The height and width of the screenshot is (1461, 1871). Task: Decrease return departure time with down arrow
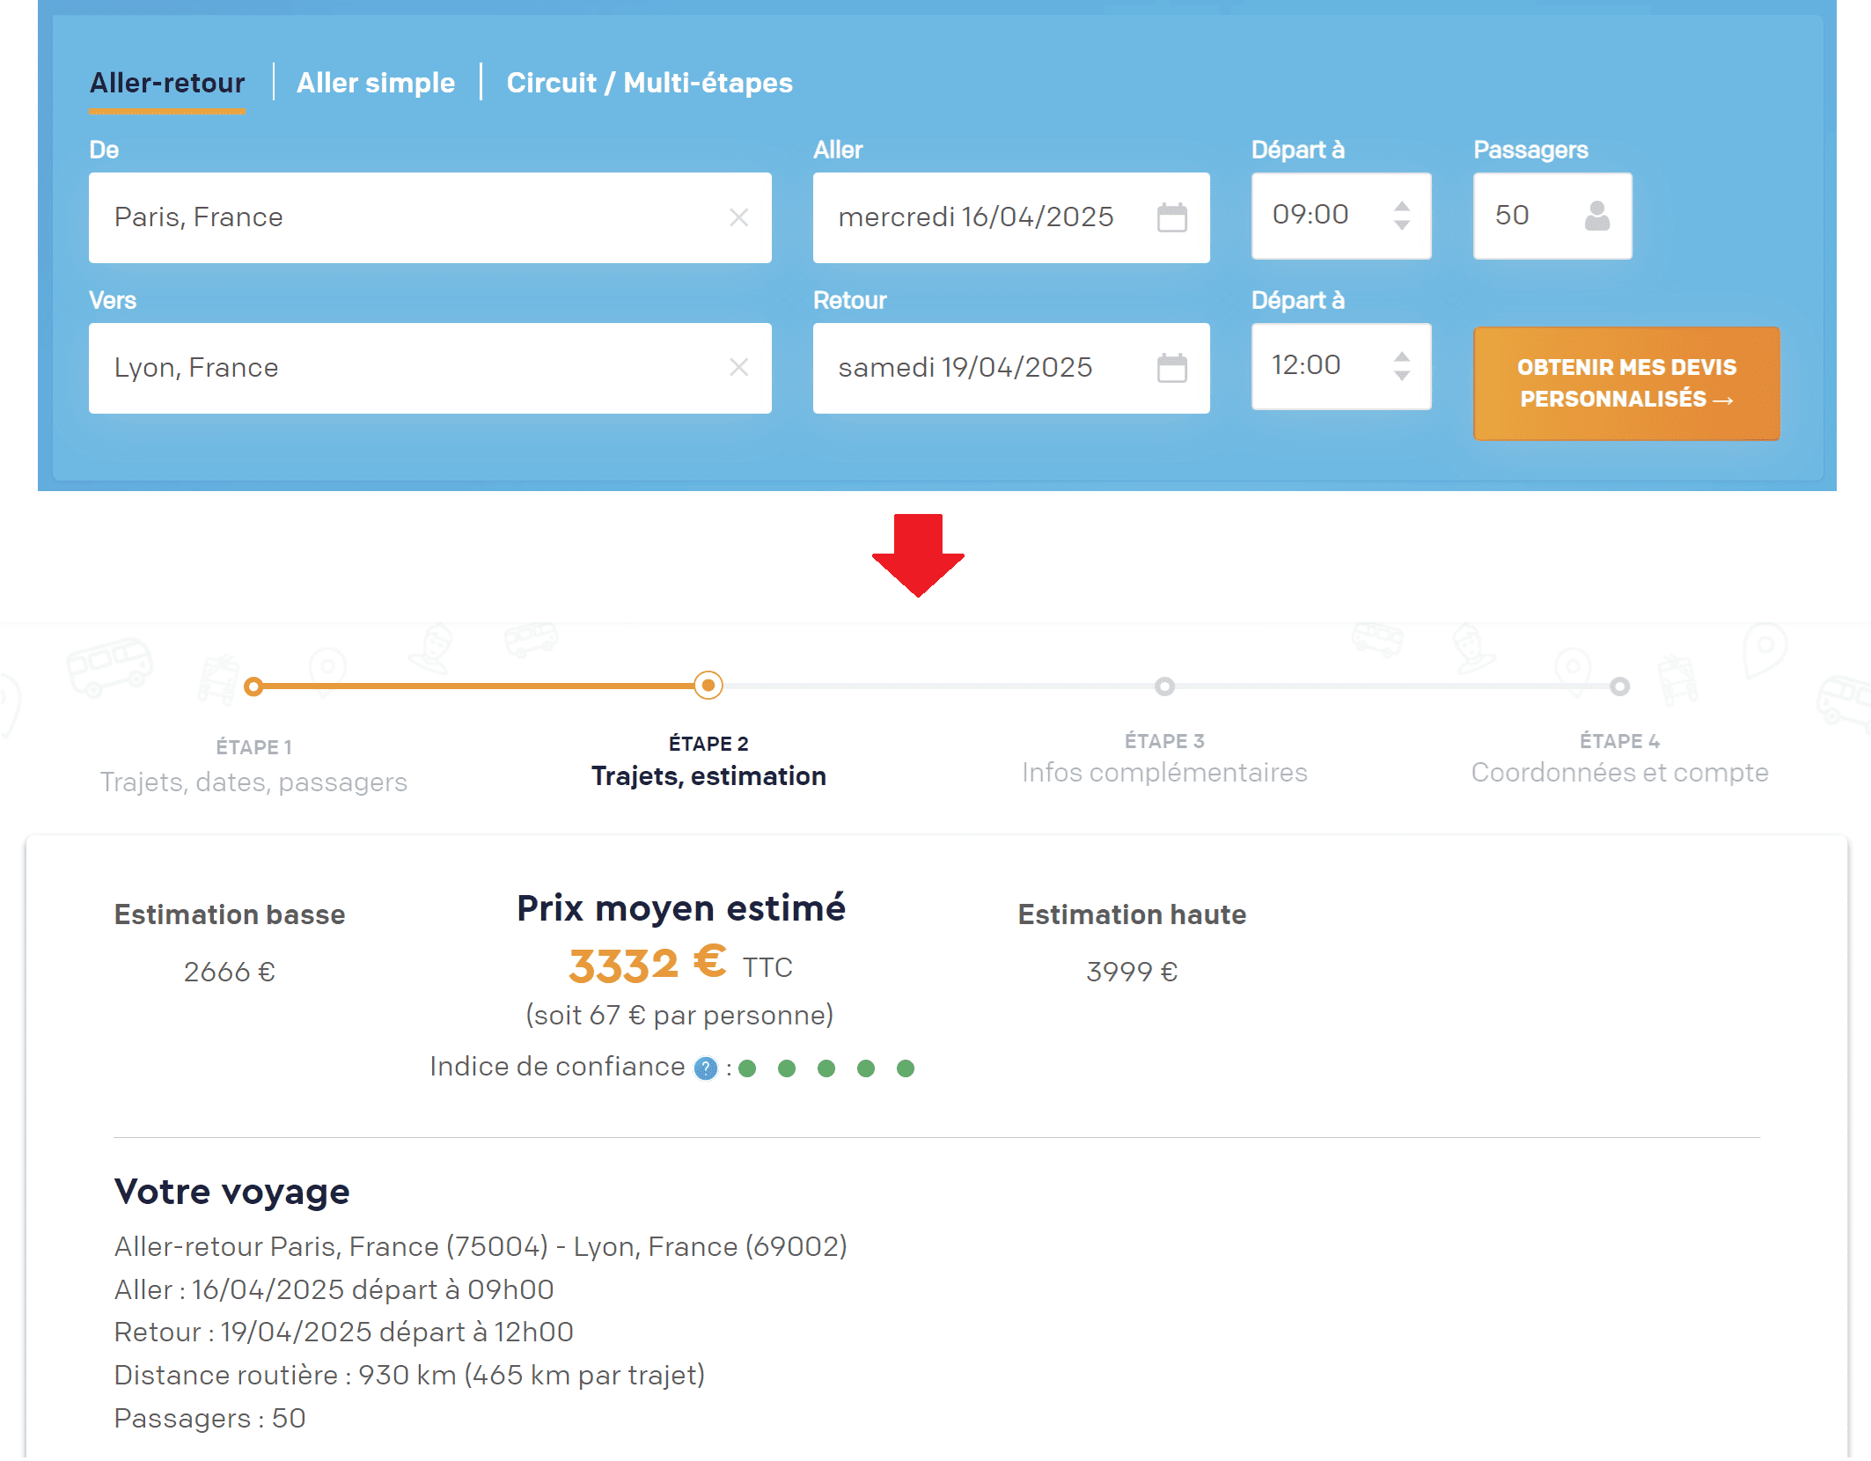(1402, 377)
